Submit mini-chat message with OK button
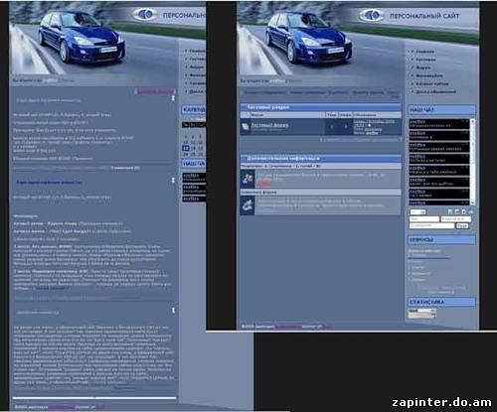 pyautogui.click(x=462, y=225)
